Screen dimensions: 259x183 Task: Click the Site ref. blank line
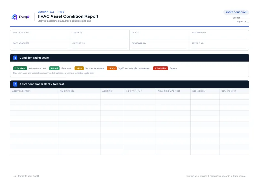[x=245, y=18]
